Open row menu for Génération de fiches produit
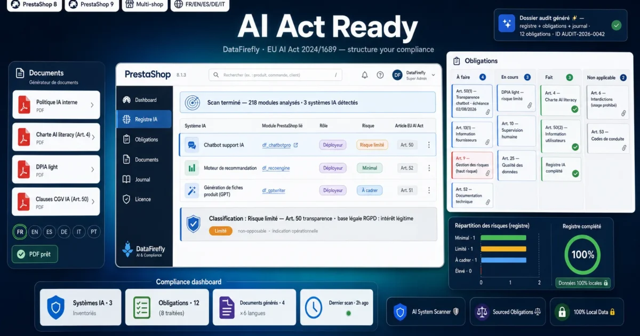This screenshot has width=640, height=336. pyautogui.click(x=429, y=190)
